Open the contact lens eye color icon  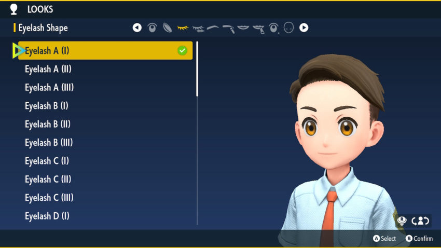168,28
